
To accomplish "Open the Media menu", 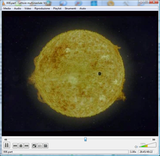I will [7, 8].
